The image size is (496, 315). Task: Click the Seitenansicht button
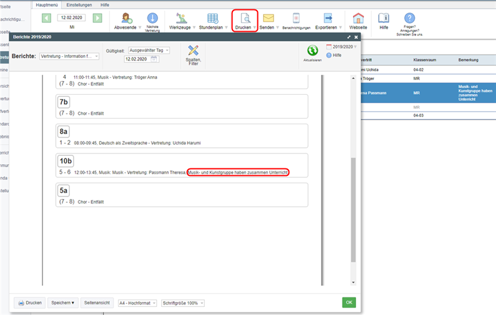pos(97,303)
